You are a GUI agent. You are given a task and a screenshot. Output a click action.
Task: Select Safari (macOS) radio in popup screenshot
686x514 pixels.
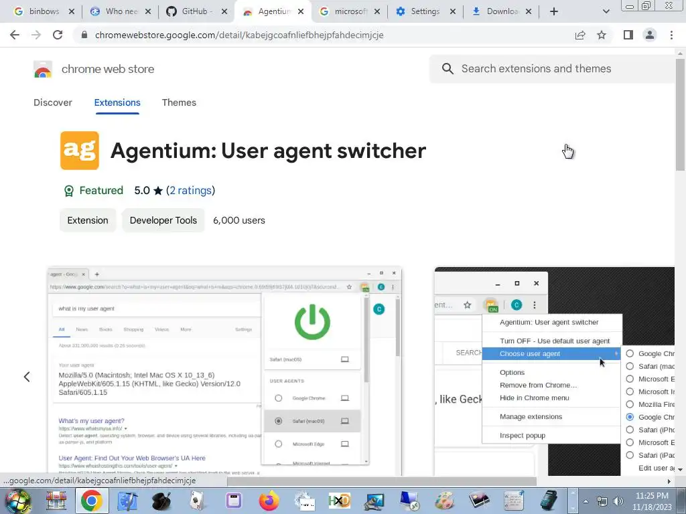[278, 421]
